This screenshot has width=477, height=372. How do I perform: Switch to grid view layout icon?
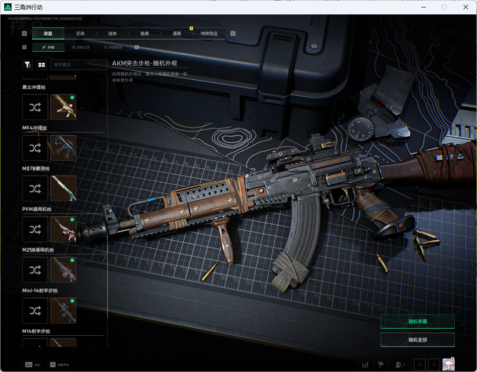(42, 65)
